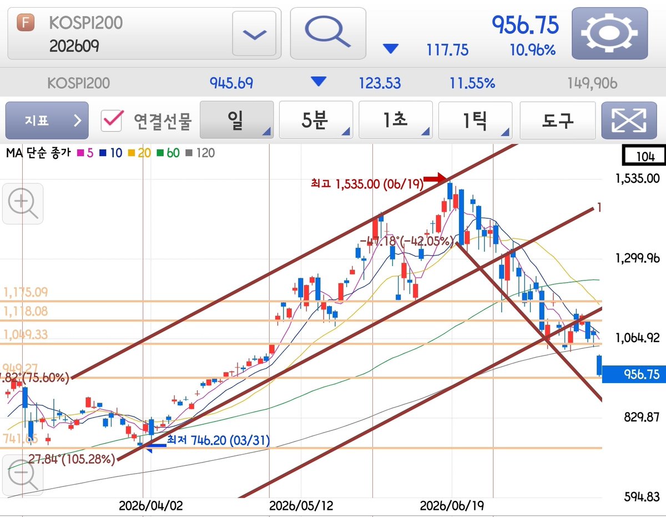
Task: Click the KOSPI200 index value 945.69
Action: (x=231, y=83)
